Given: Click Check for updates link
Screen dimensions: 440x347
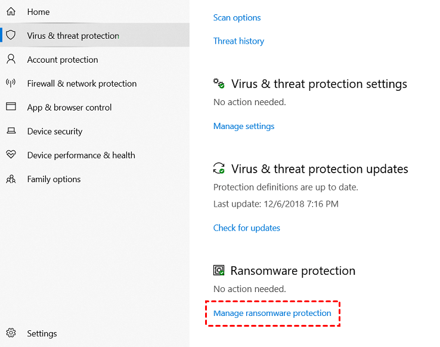Looking at the screenshot, I should coord(246,228).
